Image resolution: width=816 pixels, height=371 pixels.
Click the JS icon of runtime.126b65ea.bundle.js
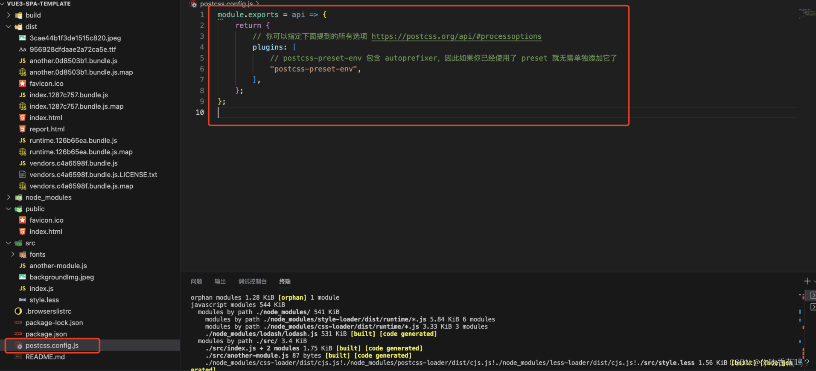point(23,140)
